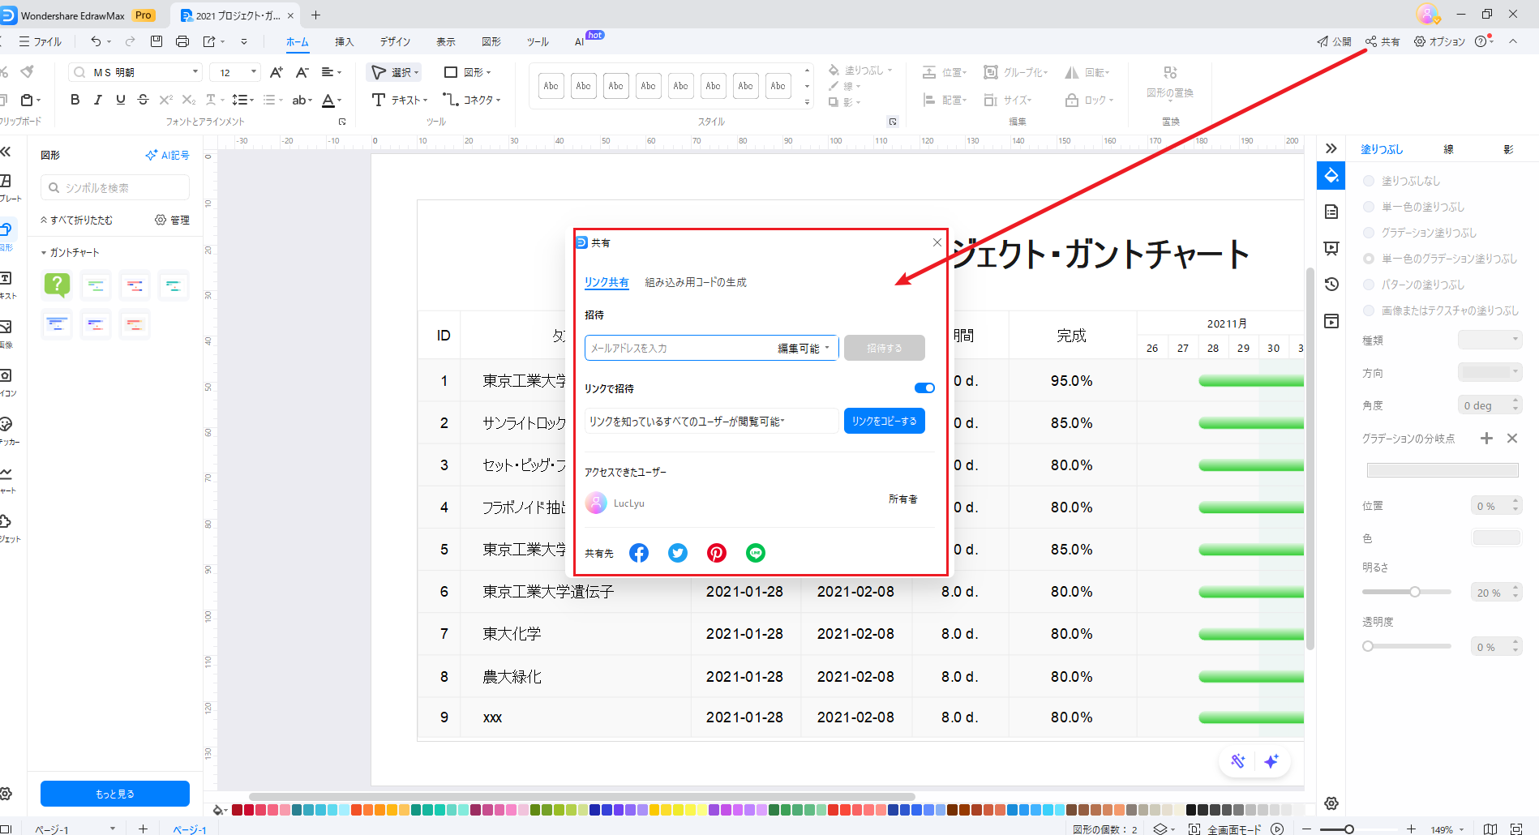Click the Twitter share icon
Viewport: 1539px width, 835px height.
678,553
